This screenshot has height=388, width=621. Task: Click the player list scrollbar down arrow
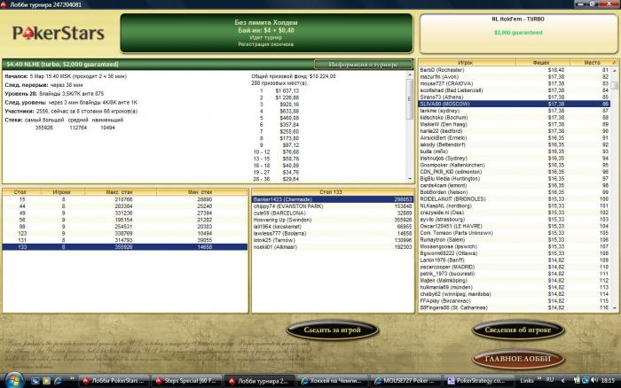click(615, 307)
